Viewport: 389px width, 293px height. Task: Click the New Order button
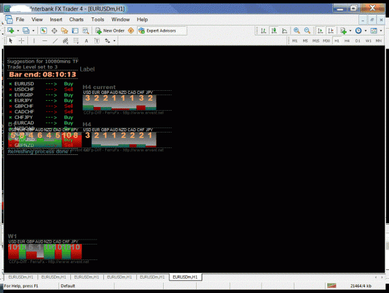[110, 30]
